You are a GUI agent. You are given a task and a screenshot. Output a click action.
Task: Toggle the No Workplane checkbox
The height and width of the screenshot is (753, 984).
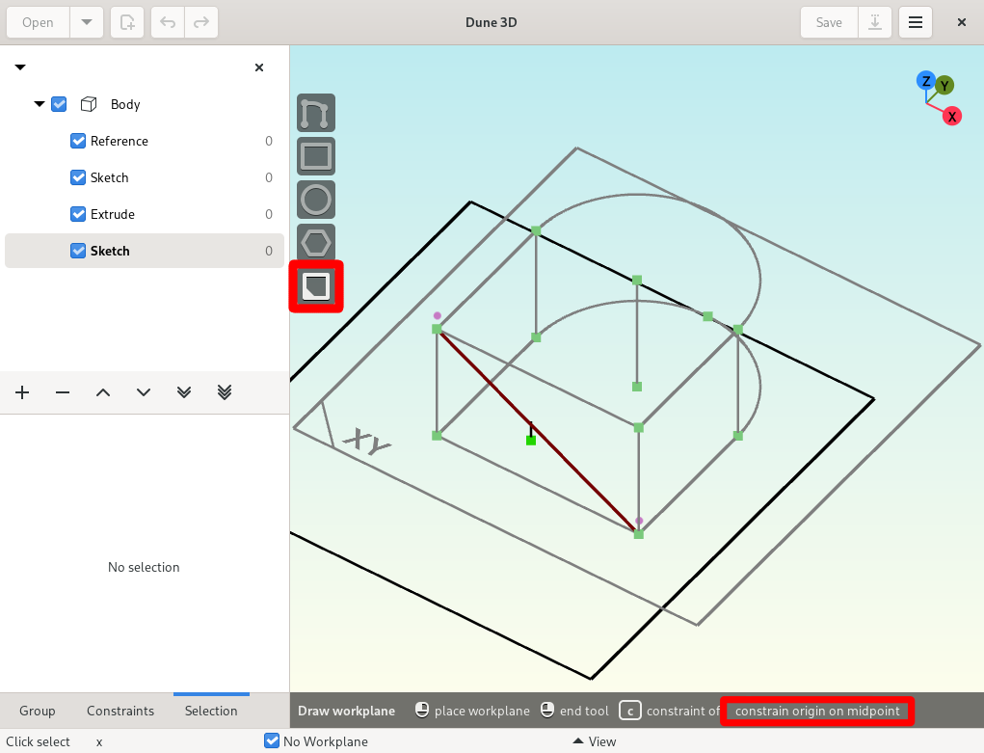[272, 741]
